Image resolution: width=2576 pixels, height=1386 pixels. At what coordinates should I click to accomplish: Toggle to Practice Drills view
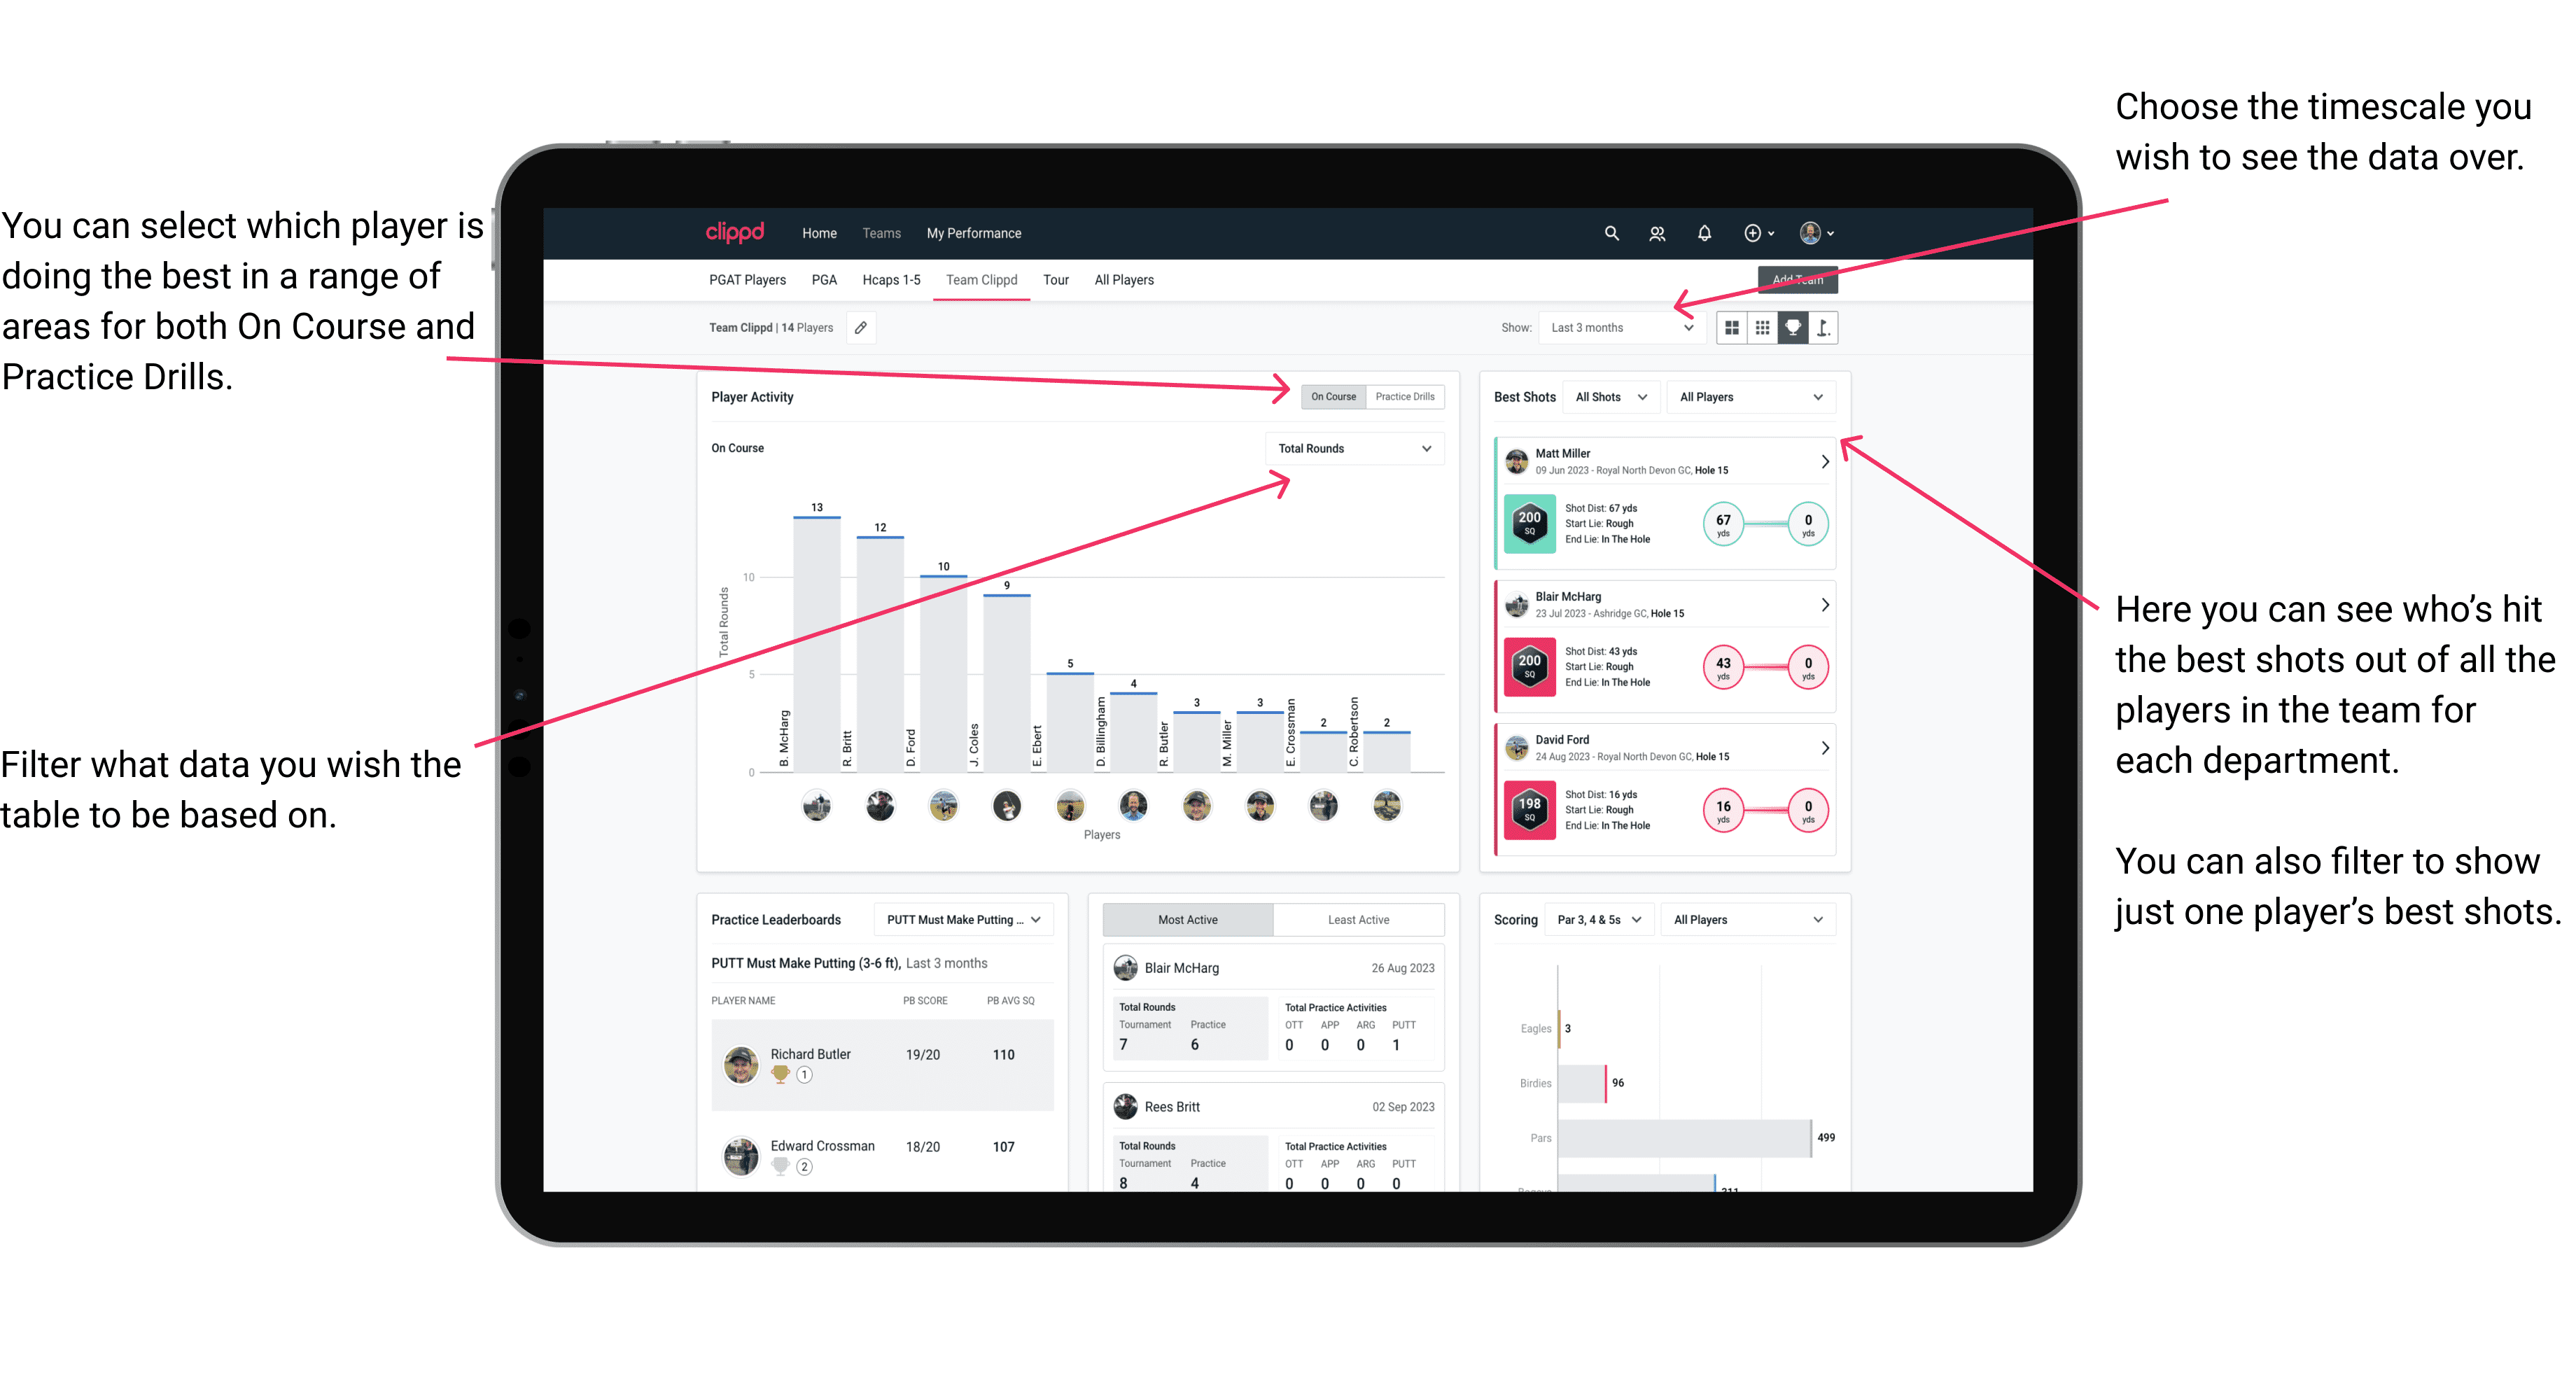pos(1409,396)
